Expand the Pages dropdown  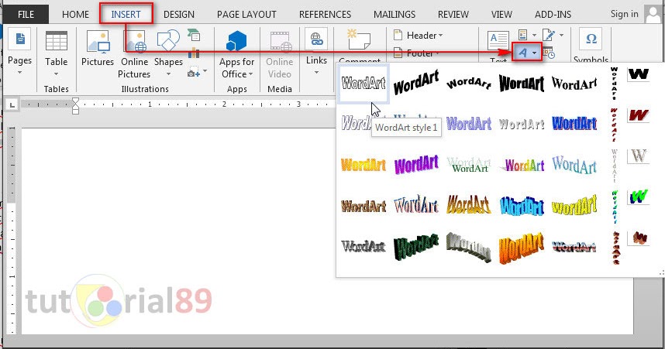(20, 73)
